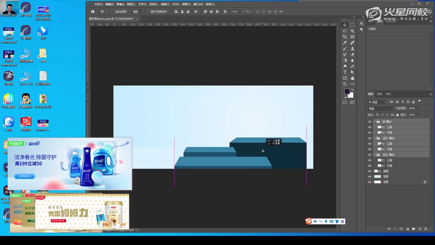Switch to the 通道 (Channels) panel tab
The height and width of the screenshot is (245, 435).
click(380, 94)
